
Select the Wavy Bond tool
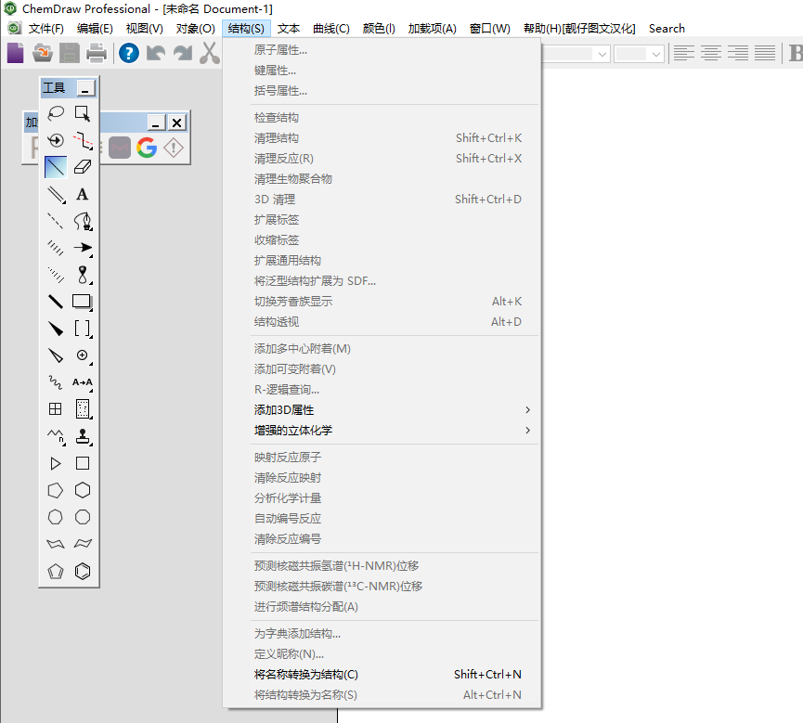tap(56, 382)
